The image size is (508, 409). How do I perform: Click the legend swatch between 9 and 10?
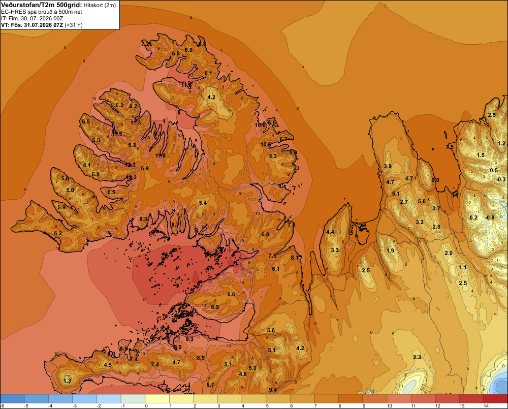[374, 398]
